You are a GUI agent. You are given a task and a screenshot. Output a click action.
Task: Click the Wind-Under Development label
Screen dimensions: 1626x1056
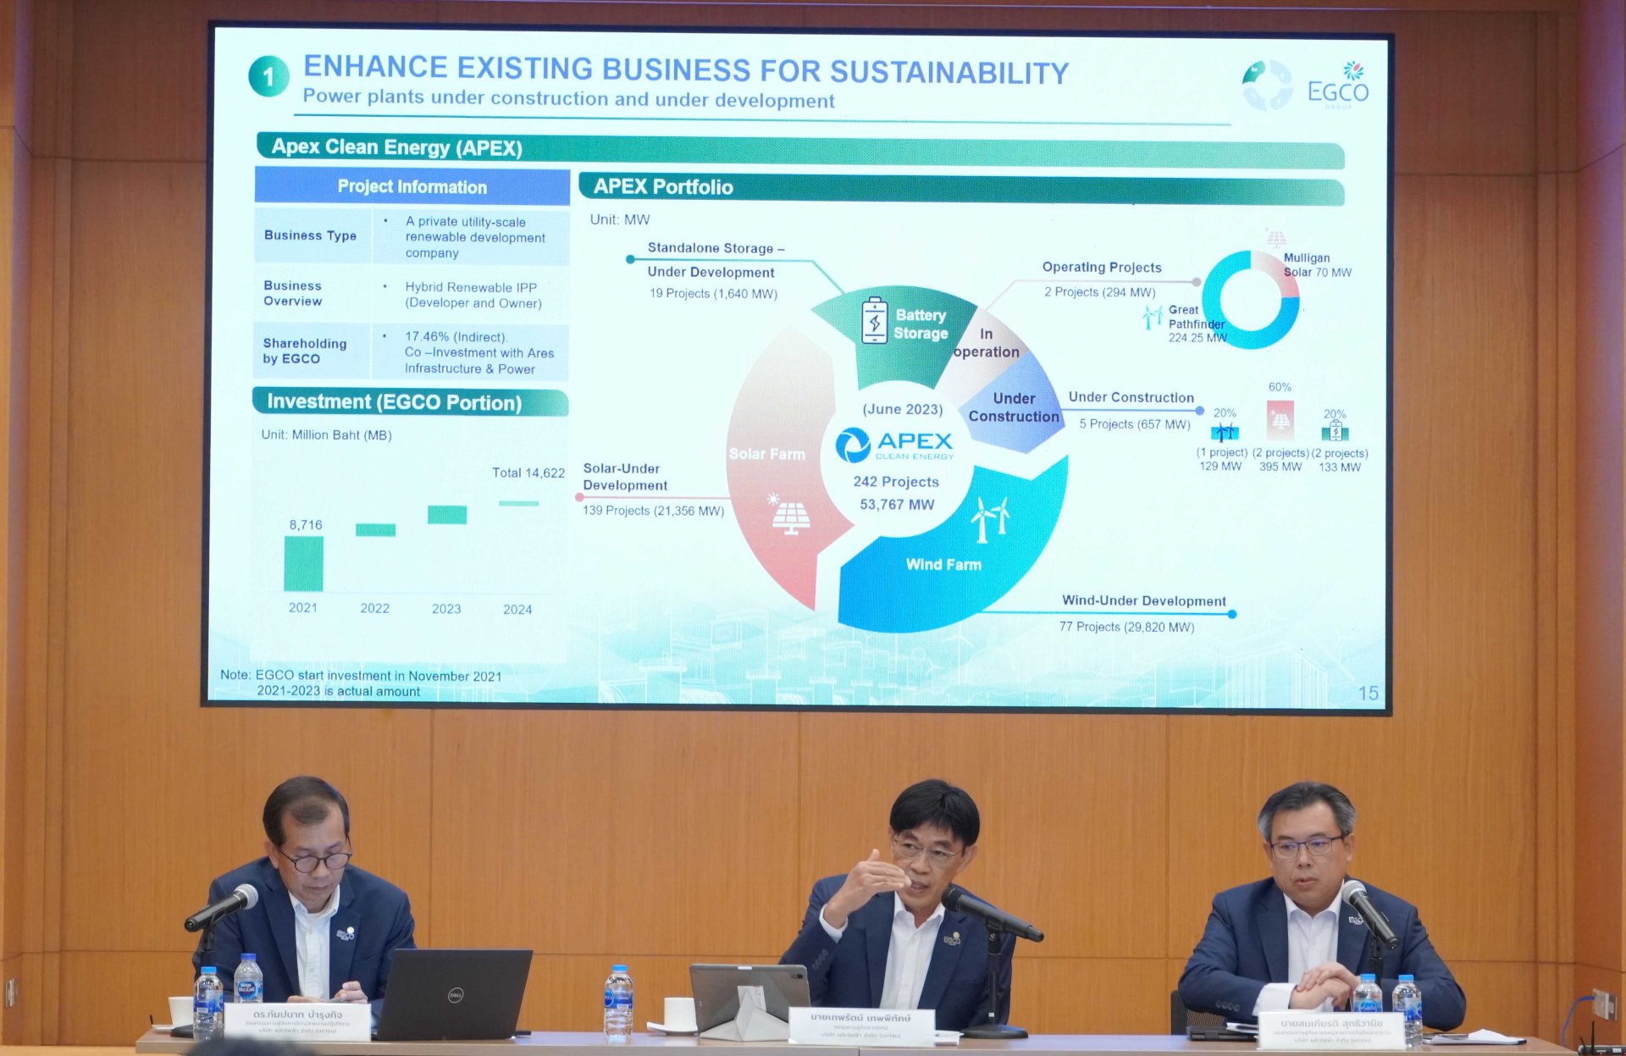1143,600
